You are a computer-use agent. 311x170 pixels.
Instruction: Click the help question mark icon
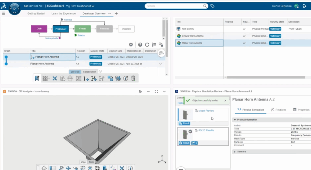click(x=140, y=45)
